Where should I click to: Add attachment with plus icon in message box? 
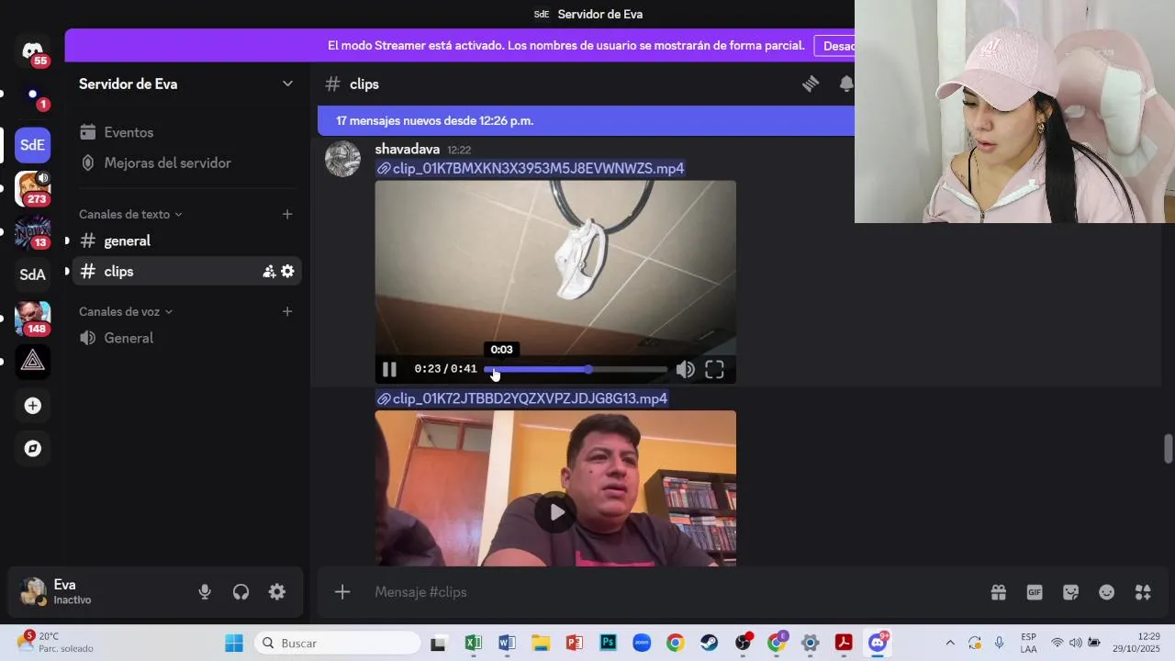click(342, 592)
